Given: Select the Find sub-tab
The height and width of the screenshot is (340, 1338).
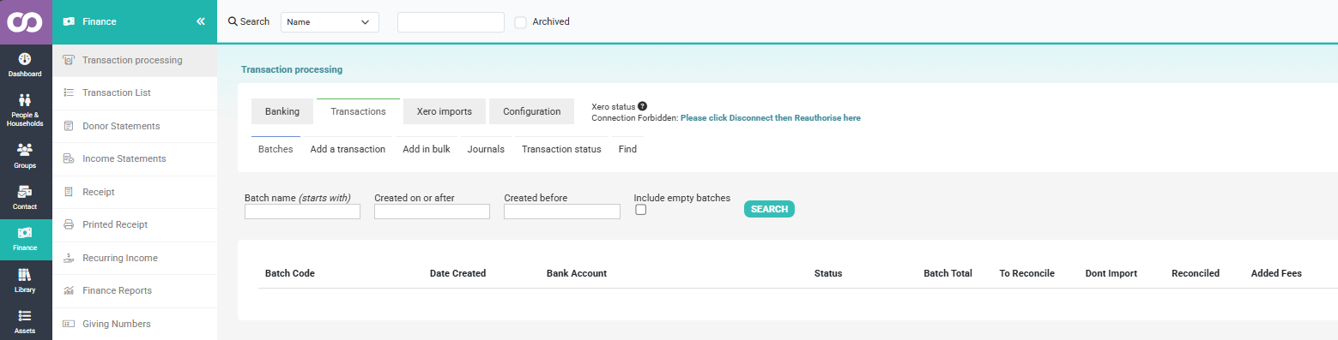Looking at the screenshot, I should point(627,149).
